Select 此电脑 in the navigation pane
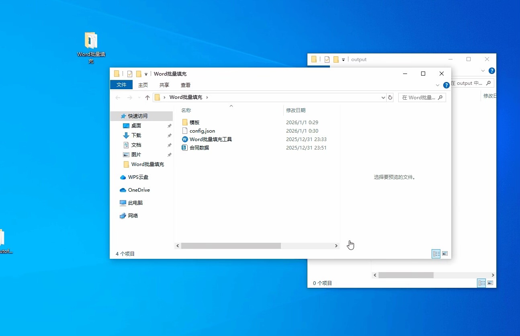This screenshot has height=336, width=520. [x=135, y=203]
